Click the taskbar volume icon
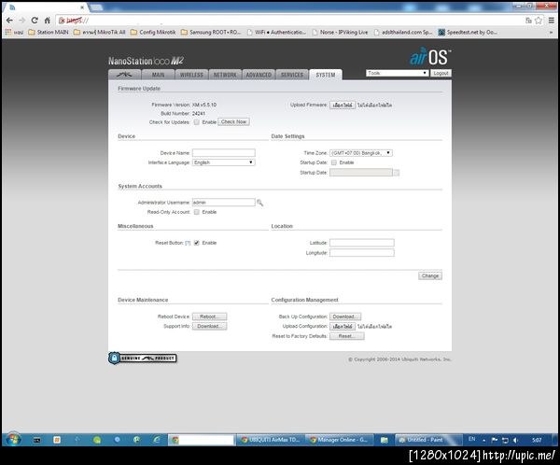Image resolution: width=560 pixels, height=465 pixels. click(x=516, y=441)
